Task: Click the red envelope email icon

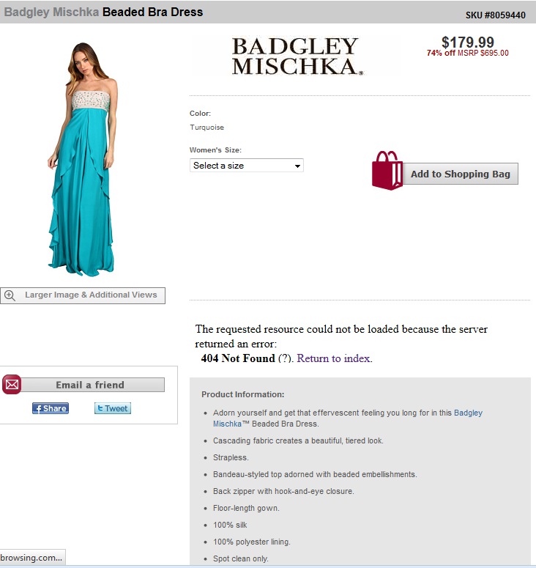Action: coord(12,384)
